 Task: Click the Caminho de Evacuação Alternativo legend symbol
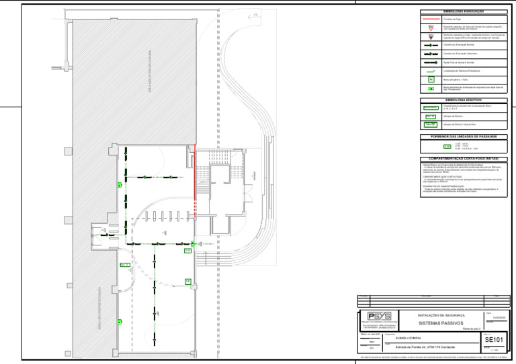431,54
